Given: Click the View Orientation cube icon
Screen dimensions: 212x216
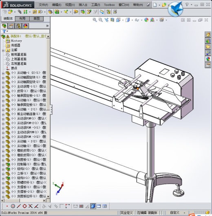Looking at the screenshot, I should point(118,20).
